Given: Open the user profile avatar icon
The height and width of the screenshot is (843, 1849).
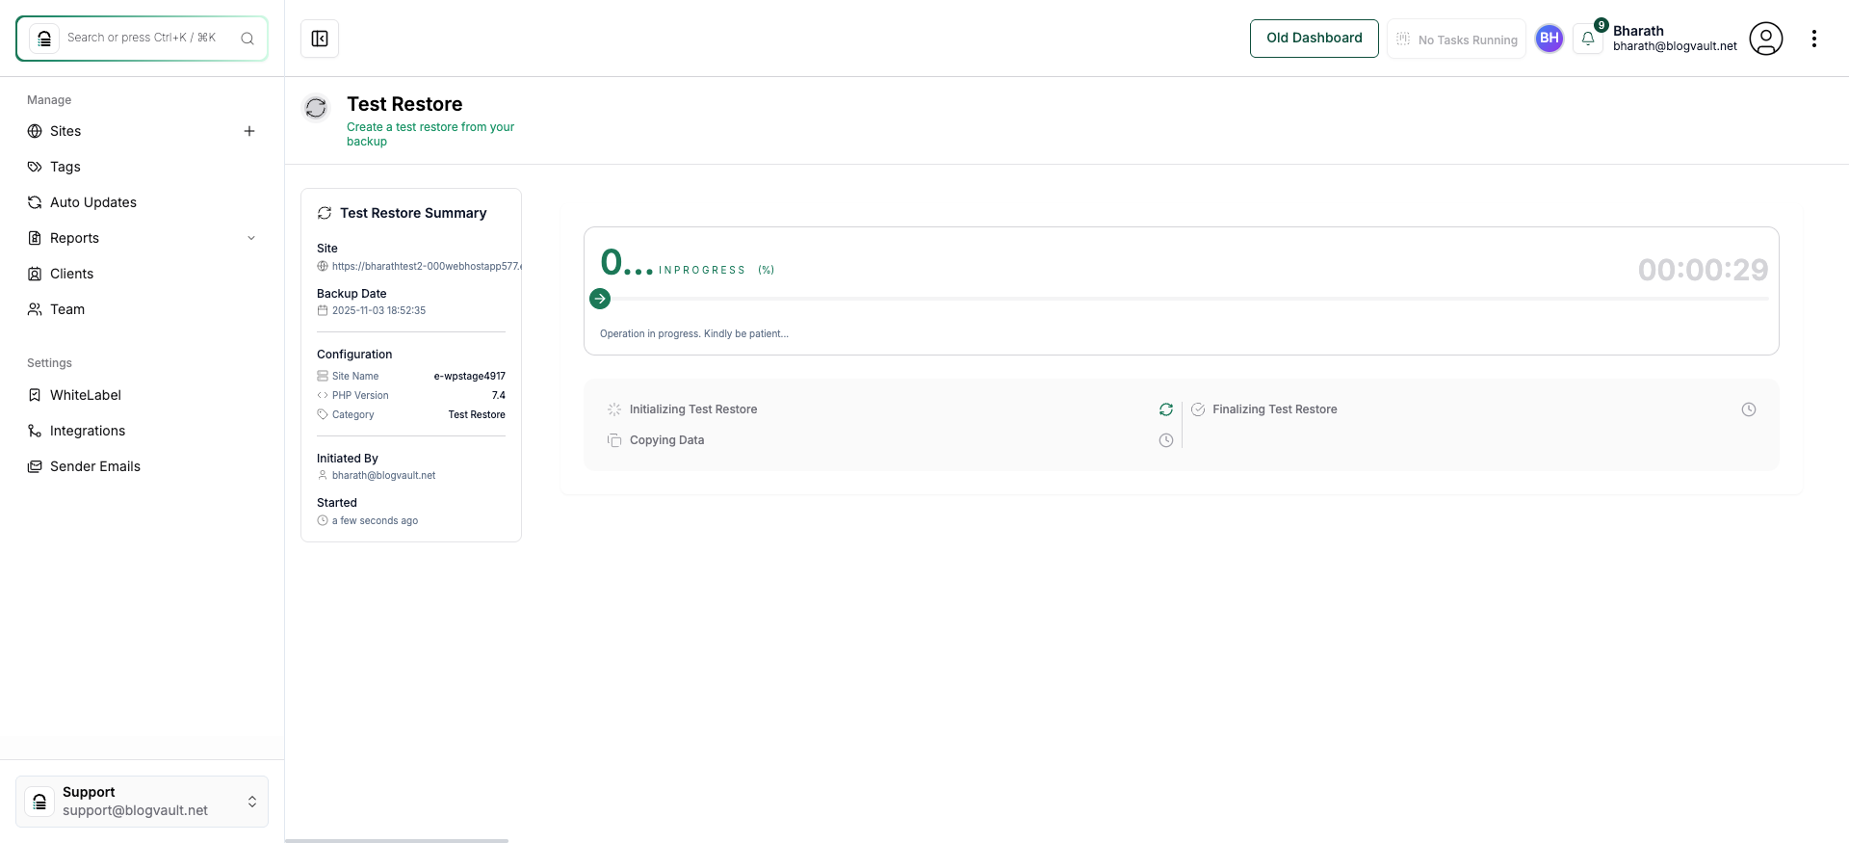Looking at the screenshot, I should point(1766,39).
